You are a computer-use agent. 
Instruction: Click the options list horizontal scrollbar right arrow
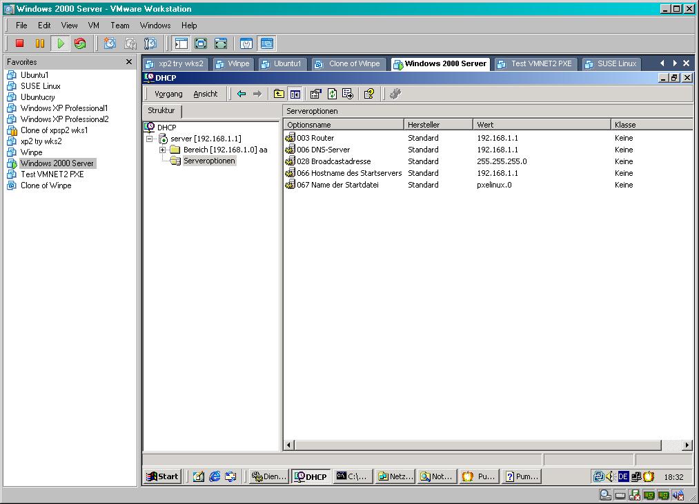(x=687, y=445)
